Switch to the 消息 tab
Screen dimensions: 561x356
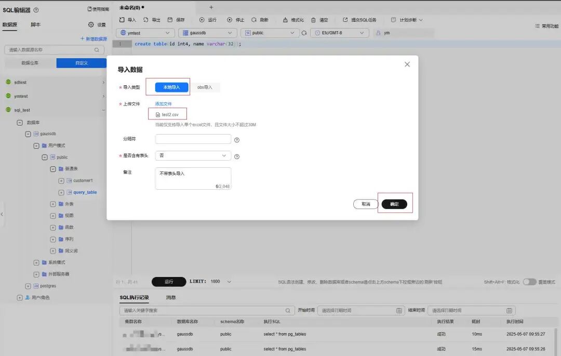click(171, 297)
